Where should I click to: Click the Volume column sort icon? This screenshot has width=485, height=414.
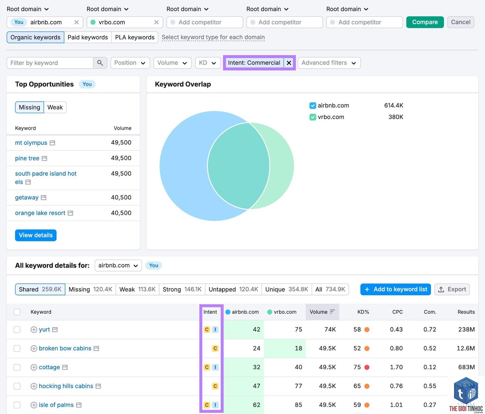point(332,312)
